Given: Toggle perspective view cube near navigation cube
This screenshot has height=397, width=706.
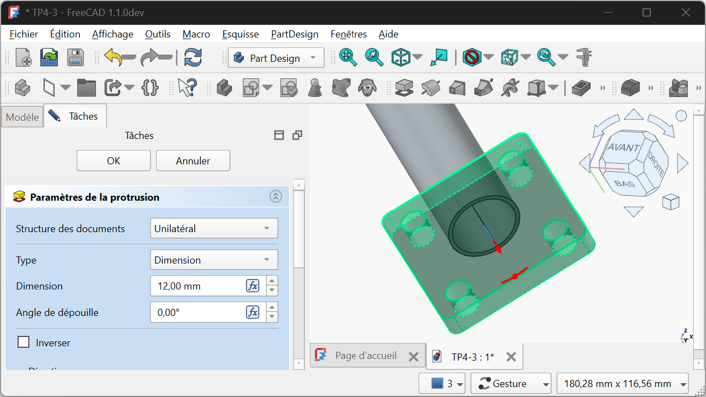Looking at the screenshot, I should click(x=670, y=202).
